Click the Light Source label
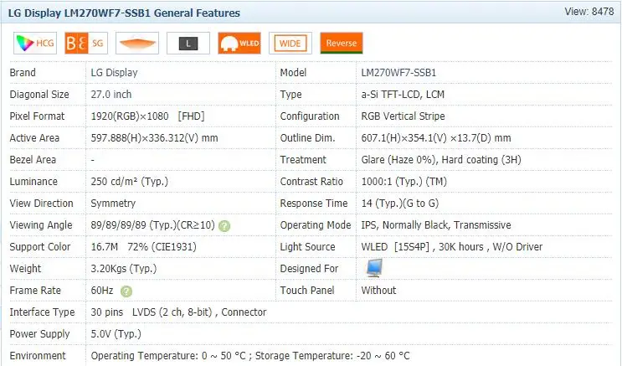622x366 pixels. (x=307, y=247)
